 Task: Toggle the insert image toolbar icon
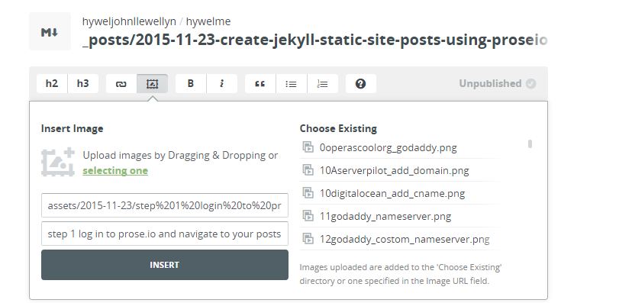pyautogui.click(x=153, y=84)
